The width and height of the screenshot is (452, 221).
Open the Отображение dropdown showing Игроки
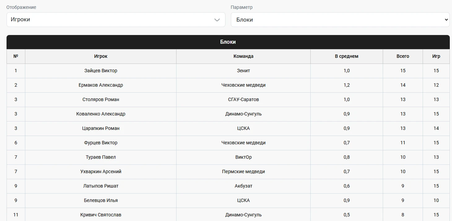116,19
